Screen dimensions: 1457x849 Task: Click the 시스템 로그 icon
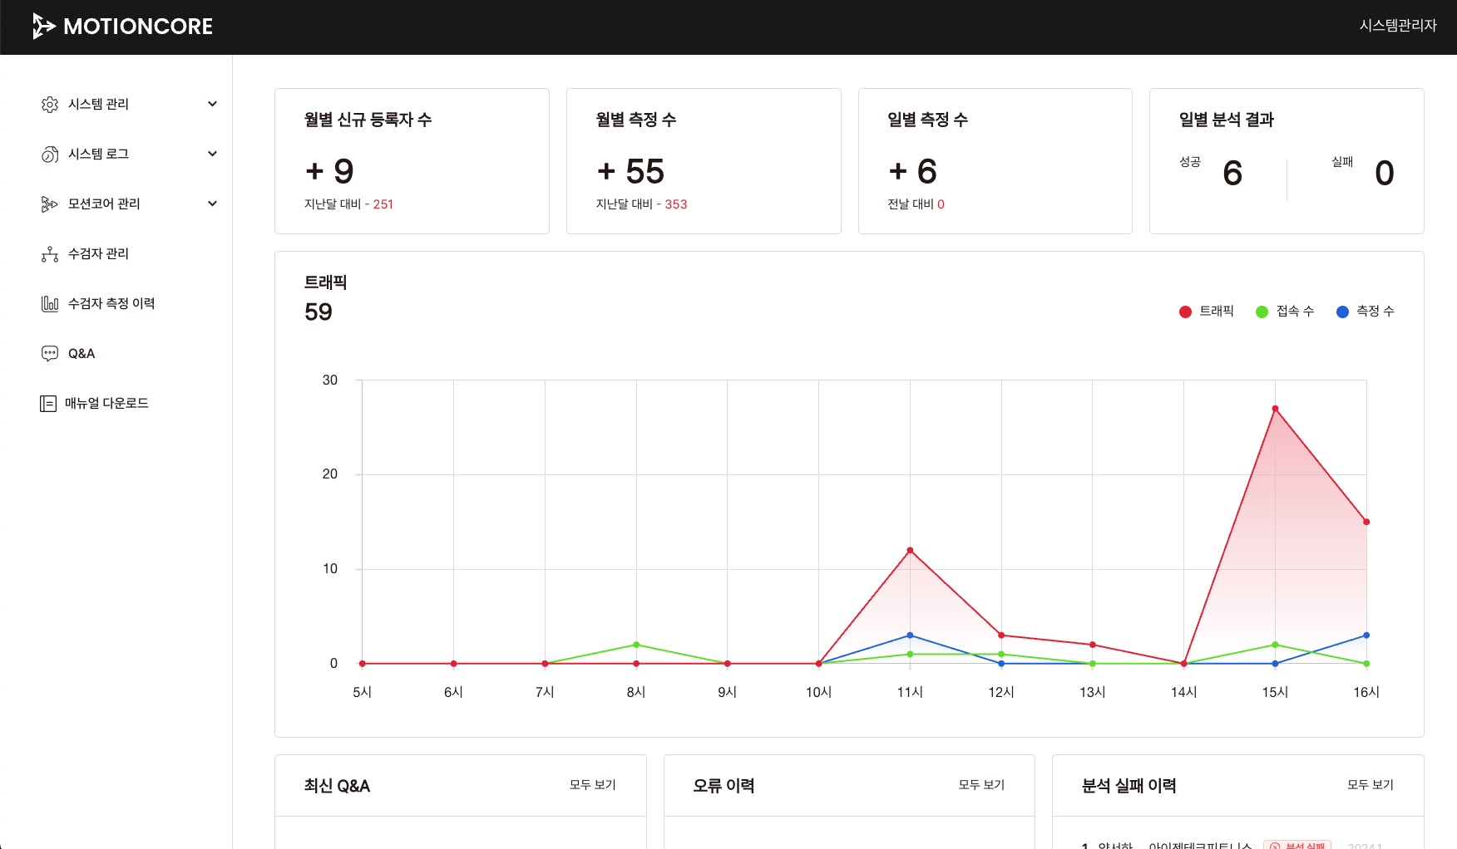tap(50, 154)
